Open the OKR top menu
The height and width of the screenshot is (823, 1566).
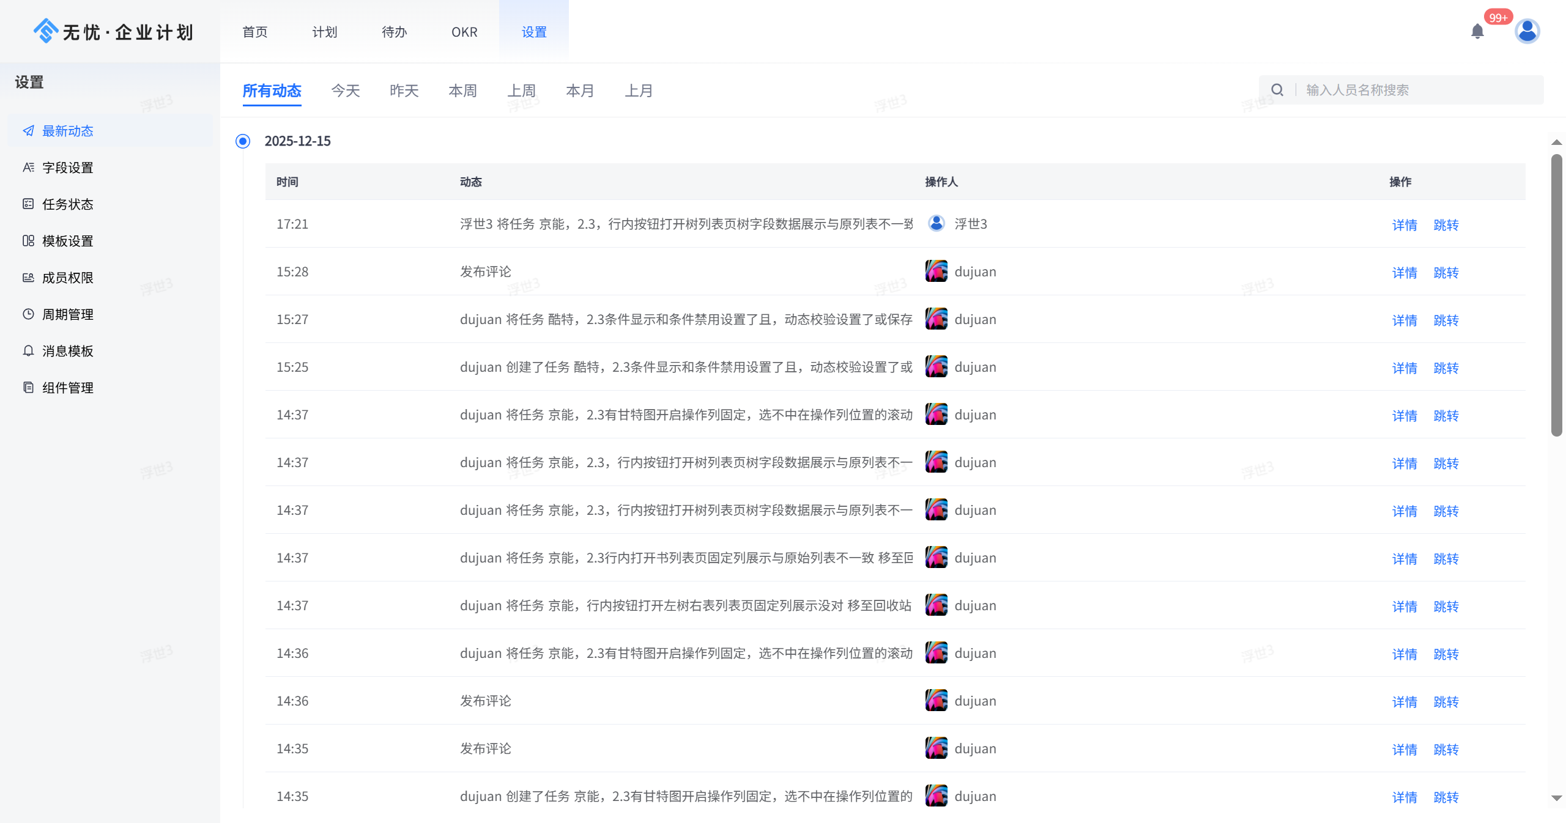pos(464,32)
